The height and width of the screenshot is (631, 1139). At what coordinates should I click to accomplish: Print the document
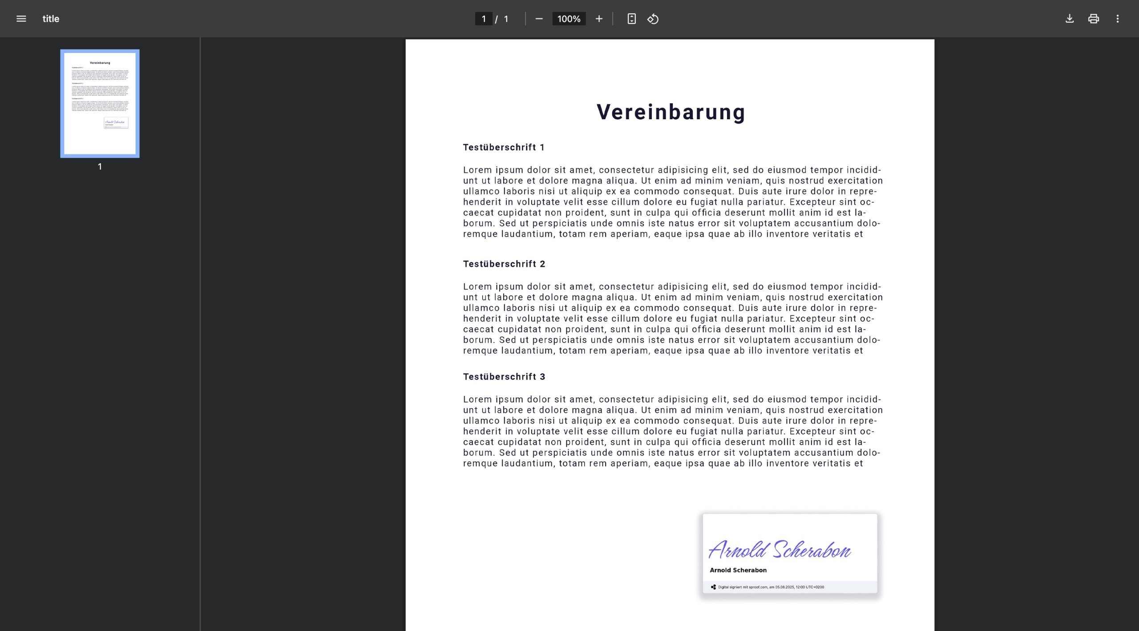[x=1094, y=19]
